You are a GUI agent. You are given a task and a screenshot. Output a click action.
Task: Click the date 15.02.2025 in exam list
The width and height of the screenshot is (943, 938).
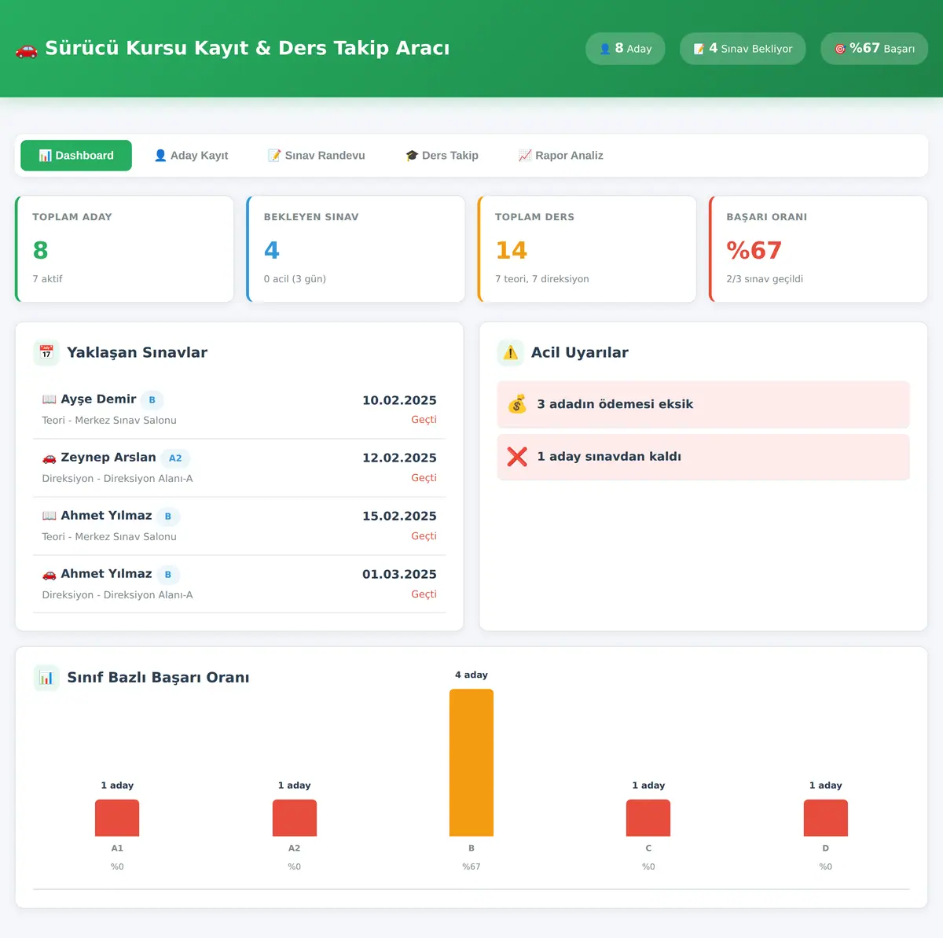[399, 516]
